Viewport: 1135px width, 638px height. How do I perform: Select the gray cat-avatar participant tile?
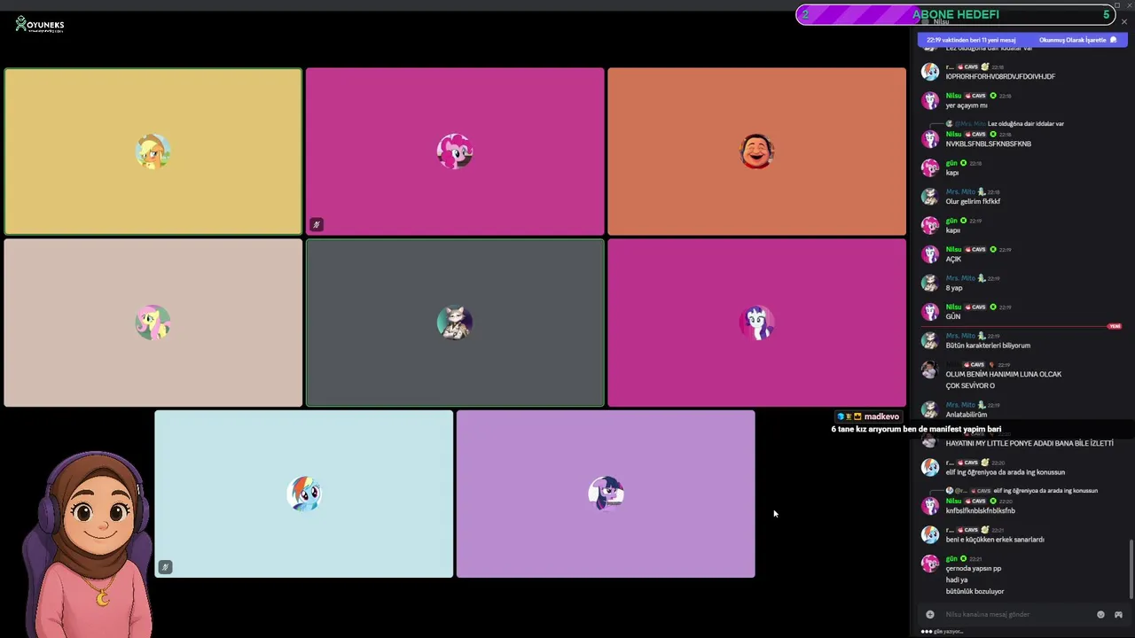pyautogui.click(x=455, y=323)
